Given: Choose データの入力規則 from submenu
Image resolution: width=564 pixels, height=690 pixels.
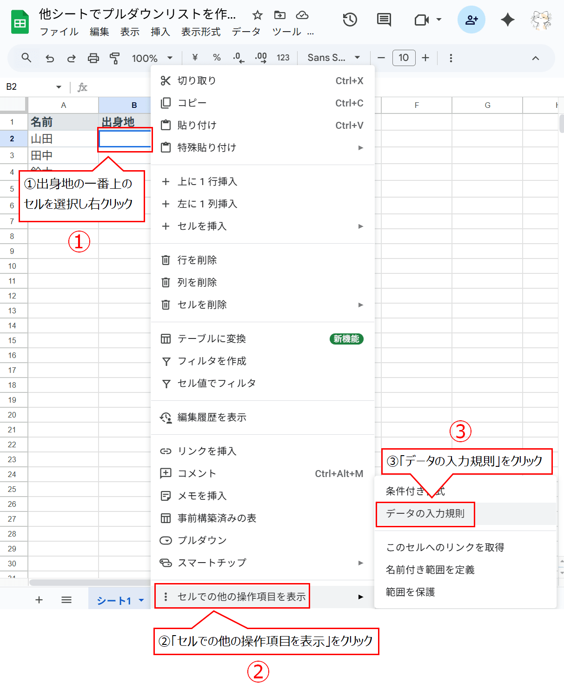Looking at the screenshot, I should tap(425, 513).
